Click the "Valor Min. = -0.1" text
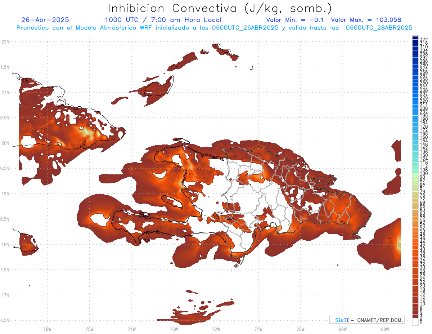 click(295, 20)
